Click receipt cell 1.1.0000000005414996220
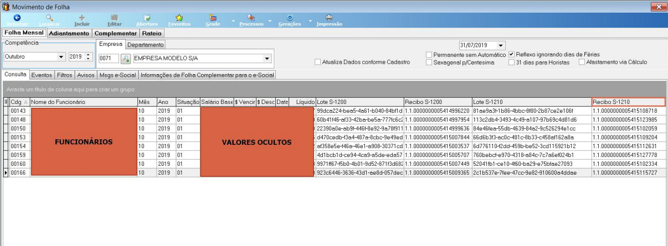This screenshot has height=246, width=668. [x=438, y=111]
